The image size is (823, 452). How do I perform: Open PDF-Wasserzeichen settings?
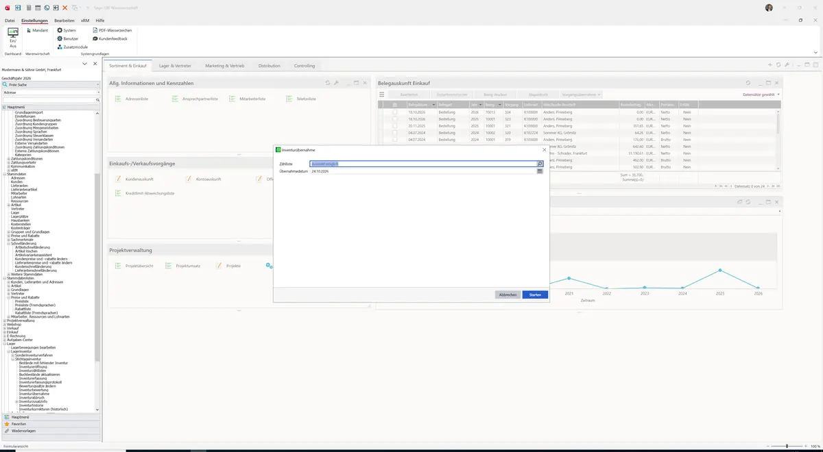[112, 30]
